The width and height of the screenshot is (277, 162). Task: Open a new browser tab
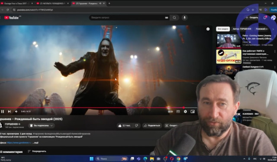click(109, 3)
